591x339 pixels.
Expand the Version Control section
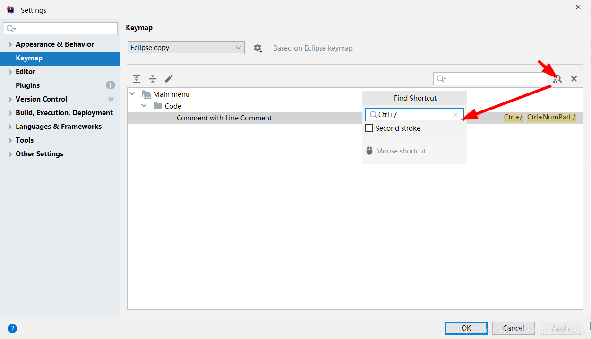(10, 99)
